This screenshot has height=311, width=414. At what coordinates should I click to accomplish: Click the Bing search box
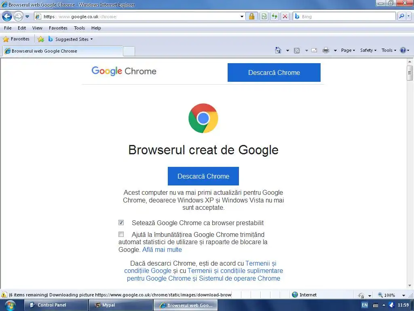pos(344,16)
